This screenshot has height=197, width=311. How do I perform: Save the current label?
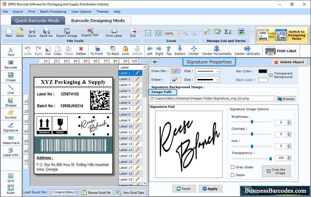32,33
